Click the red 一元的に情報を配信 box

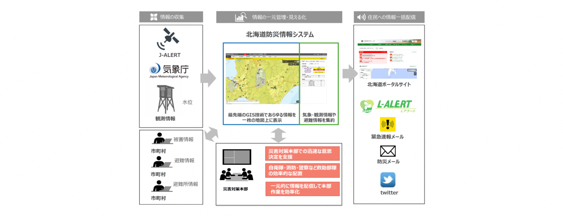pyautogui.click(x=302, y=189)
